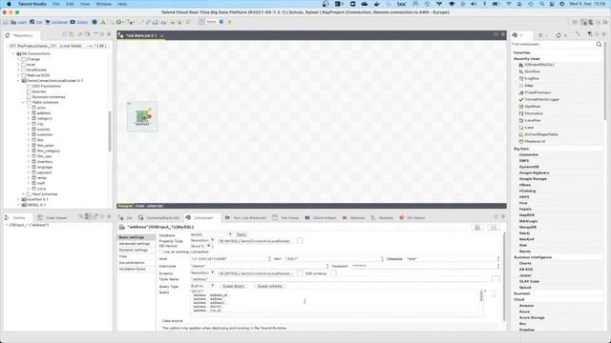Viewport: 611px width, 343px height.
Task: Select the address table in Repository
Action: pos(44,113)
